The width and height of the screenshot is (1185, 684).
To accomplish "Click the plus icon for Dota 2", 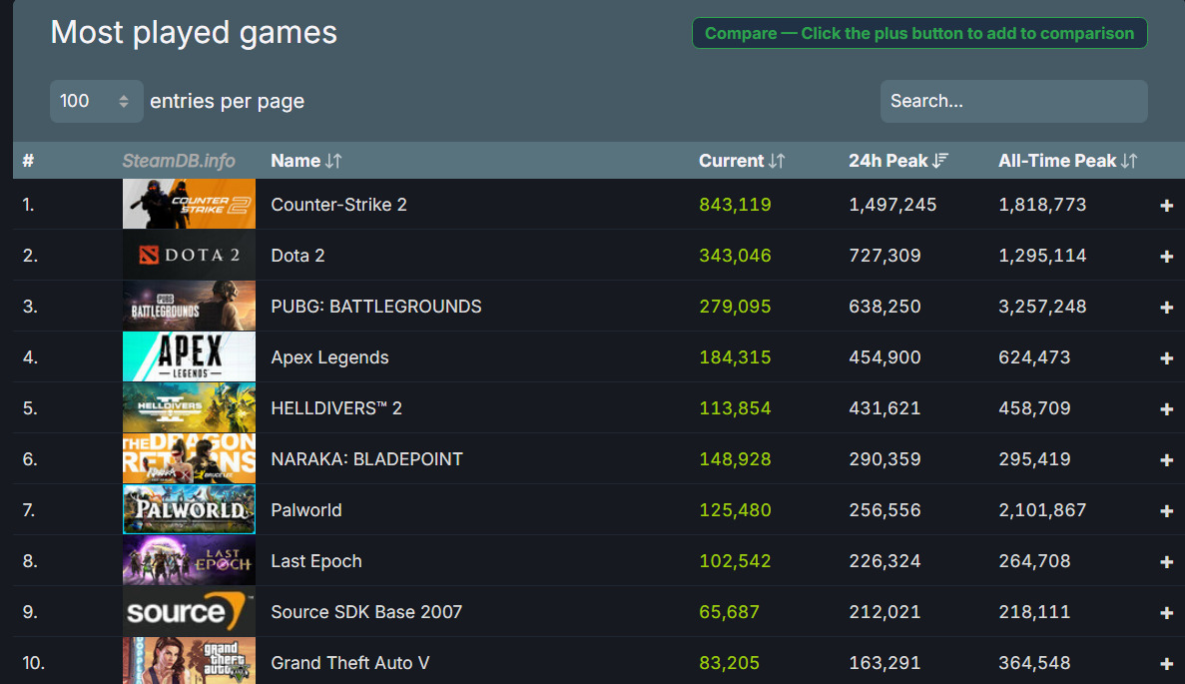I will click(x=1166, y=257).
